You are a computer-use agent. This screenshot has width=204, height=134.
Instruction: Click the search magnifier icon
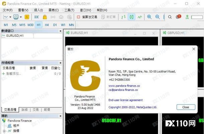pos(170,17)
